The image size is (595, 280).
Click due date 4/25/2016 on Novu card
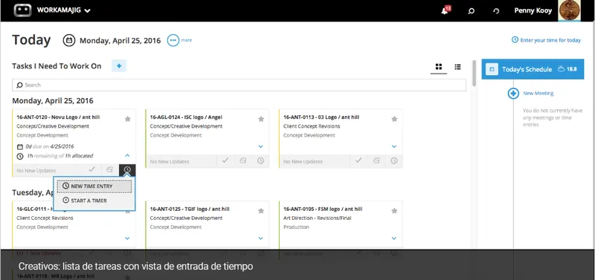pyautogui.click(x=62, y=146)
